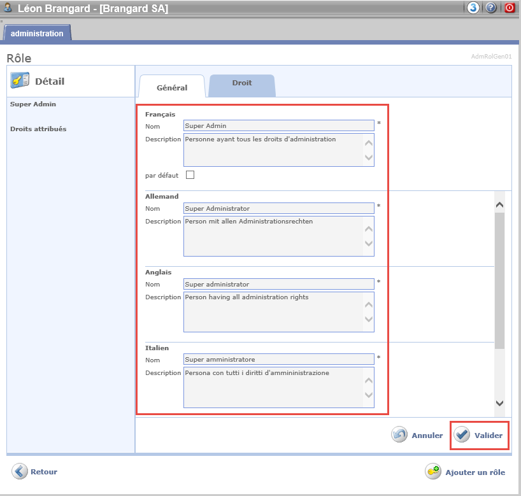The width and height of the screenshot is (521, 496).
Task: Click the Annuler undo arrow icon
Action: pos(400,436)
